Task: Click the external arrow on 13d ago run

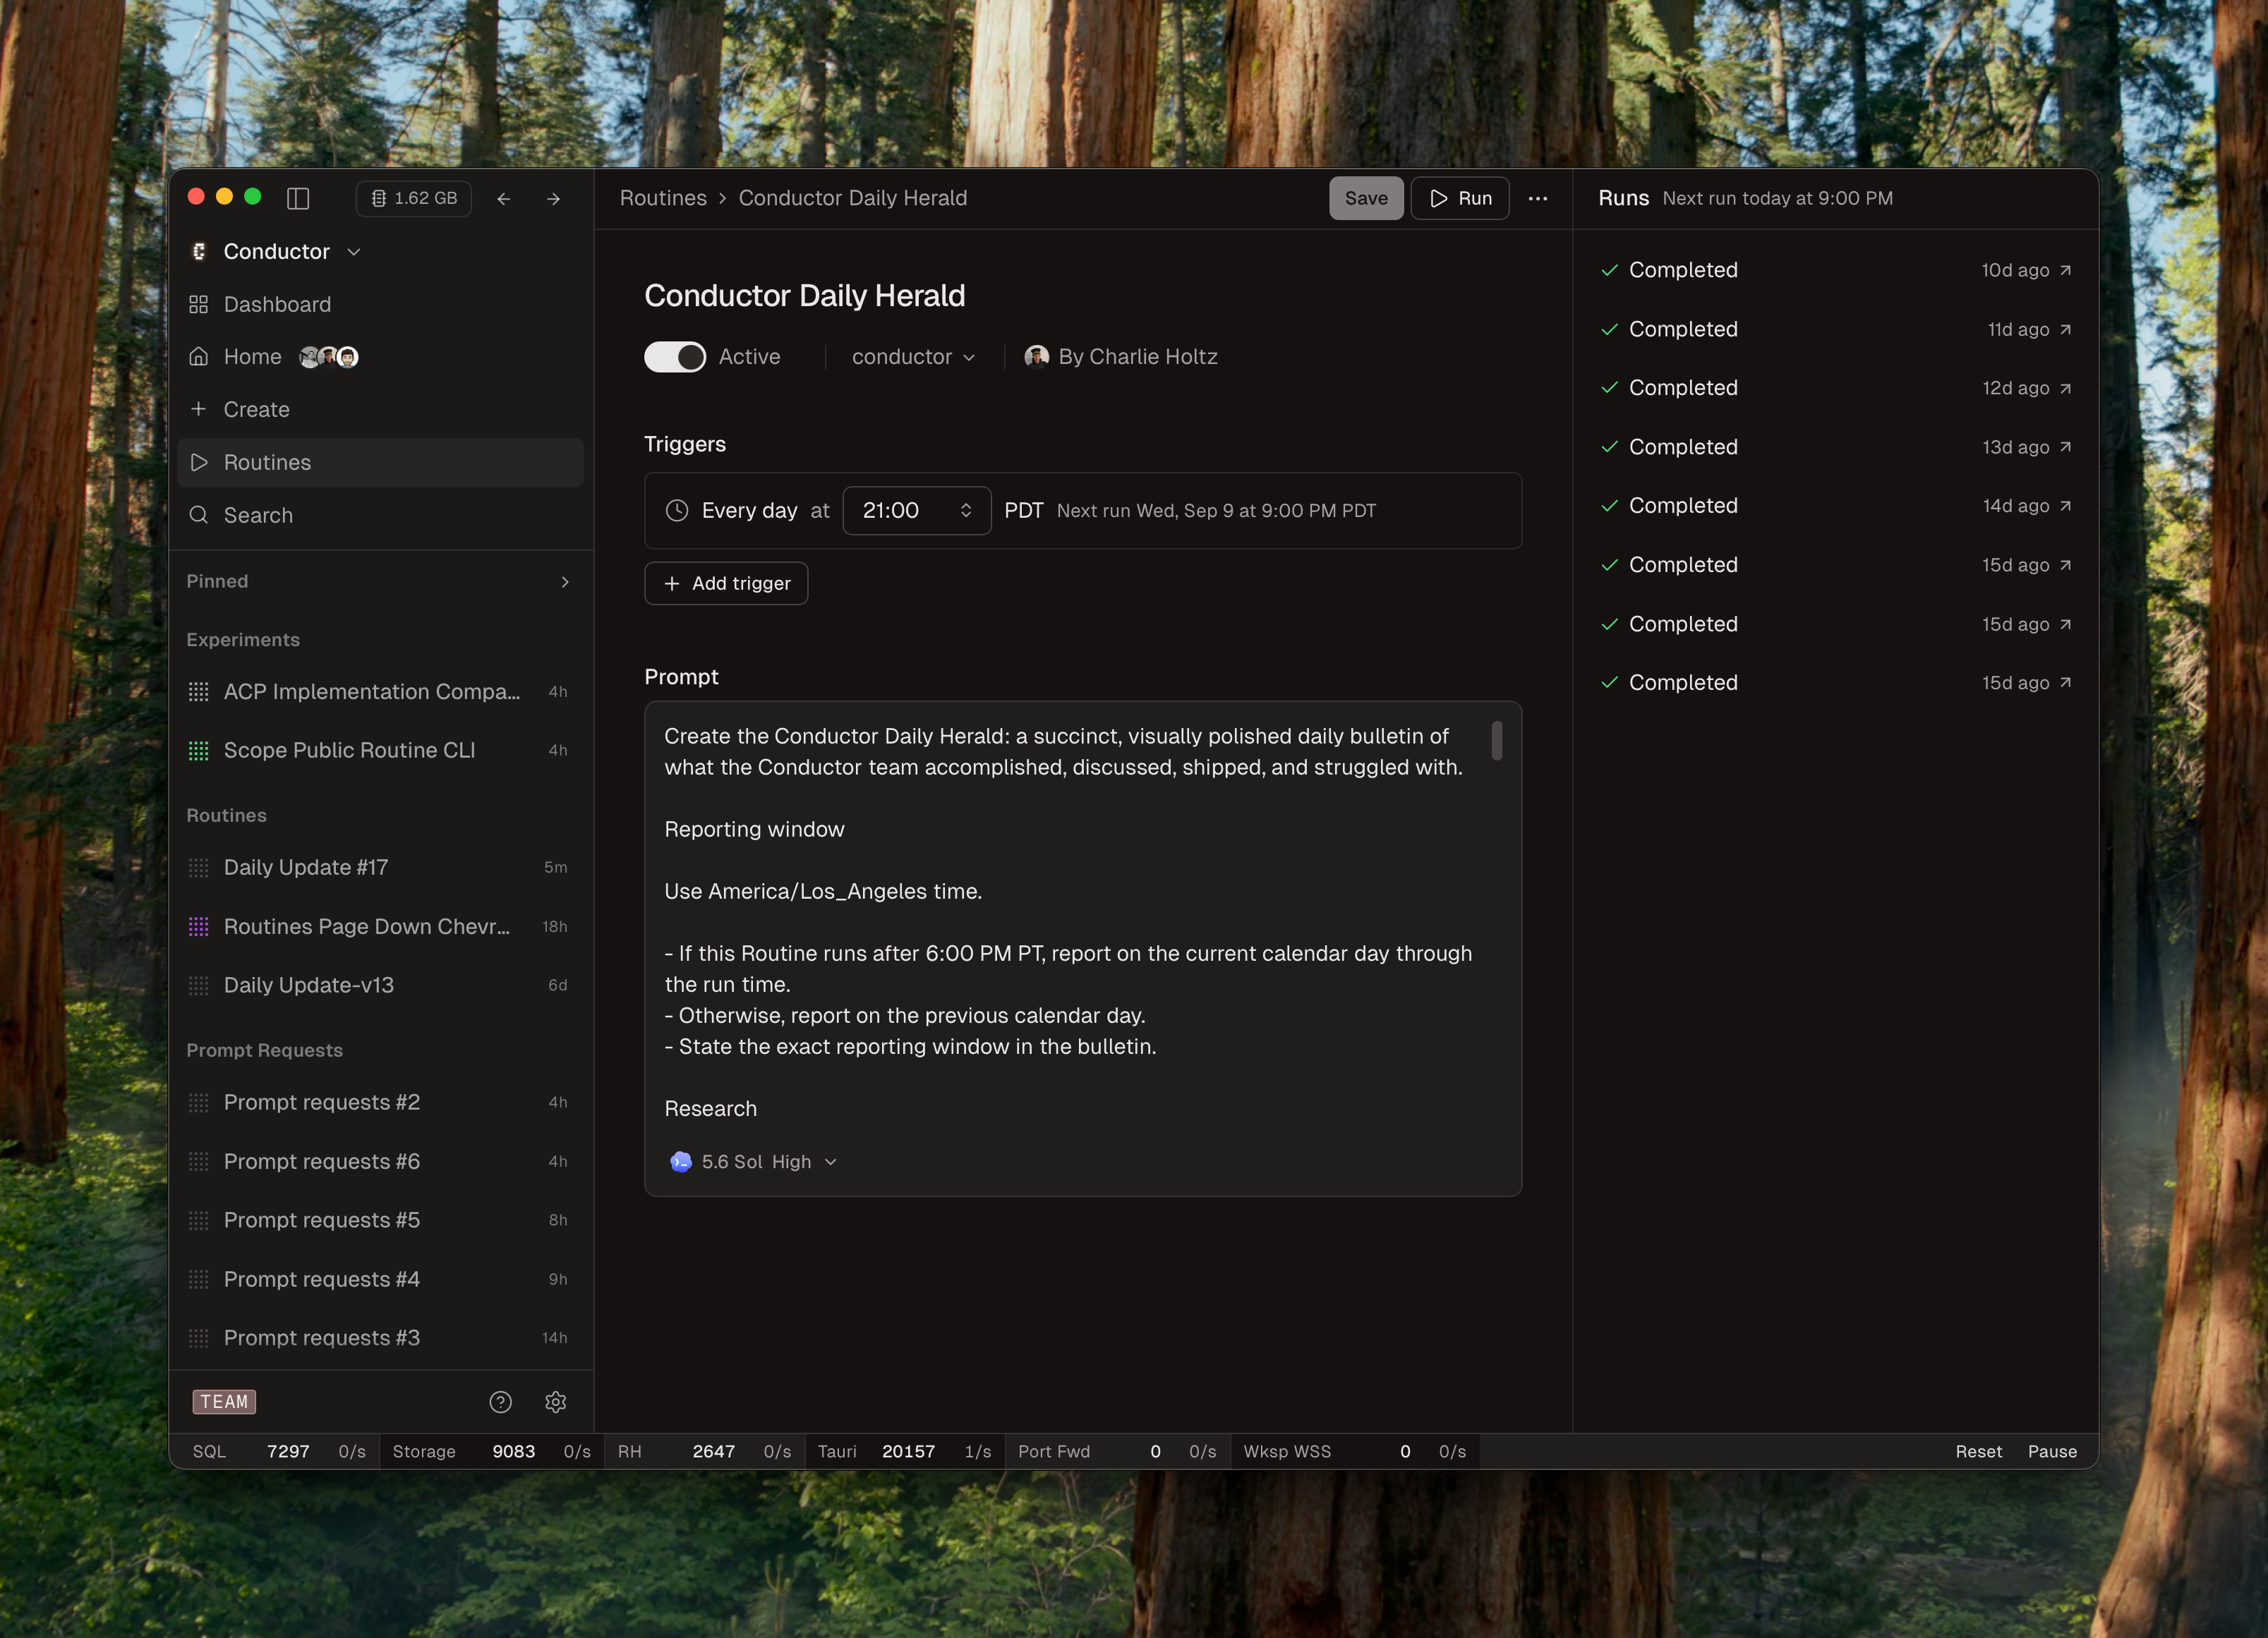Action: (2065, 447)
